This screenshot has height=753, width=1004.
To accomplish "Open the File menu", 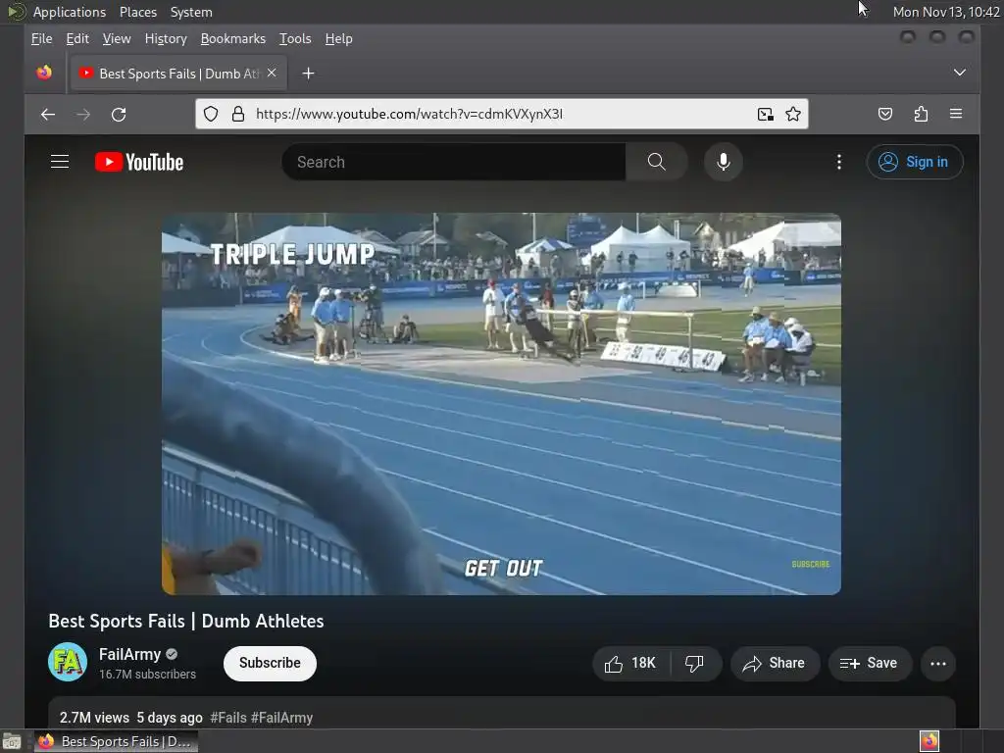I will pos(41,39).
